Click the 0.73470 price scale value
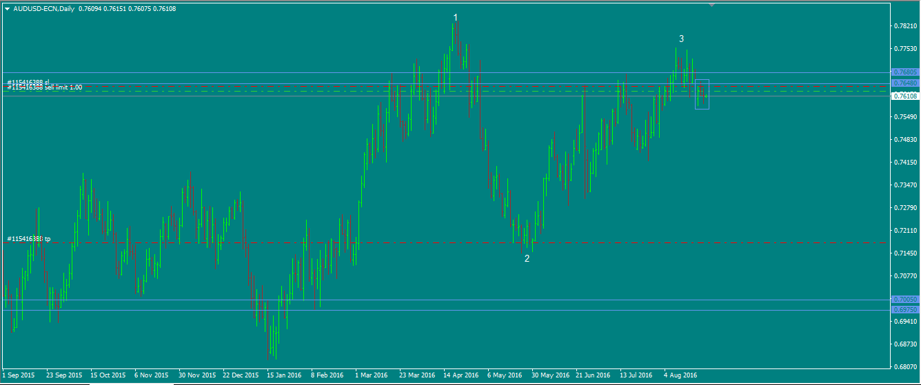 (904, 185)
